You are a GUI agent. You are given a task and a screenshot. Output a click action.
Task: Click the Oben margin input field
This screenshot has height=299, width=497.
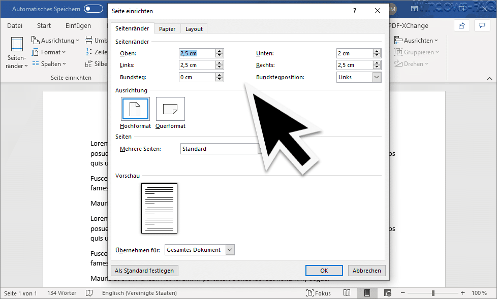(x=197, y=53)
